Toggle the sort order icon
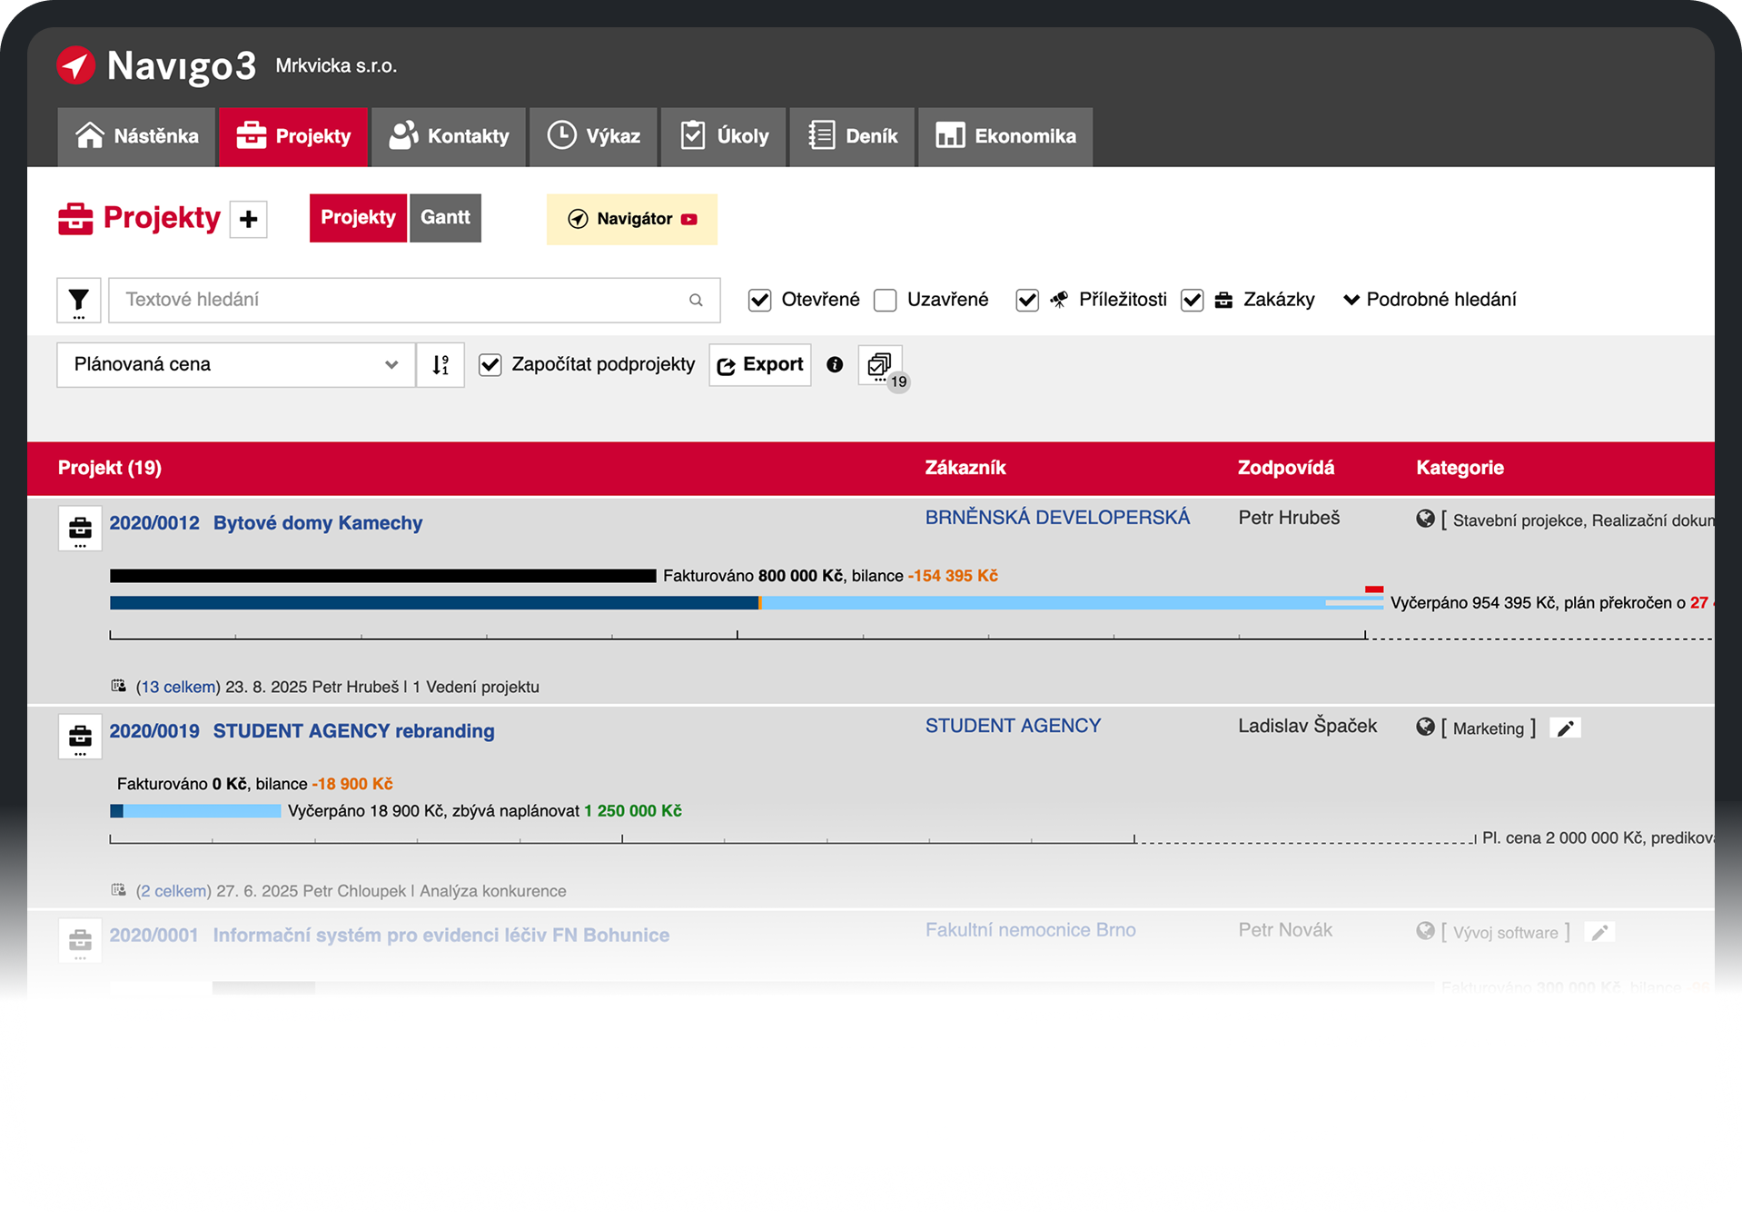The width and height of the screenshot is (1742, 1228). coord(440,365)
